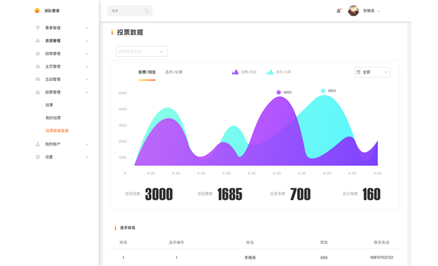438x266 pixels.
Task: Click the gear icon beside 设置
Action: point(38,157)
